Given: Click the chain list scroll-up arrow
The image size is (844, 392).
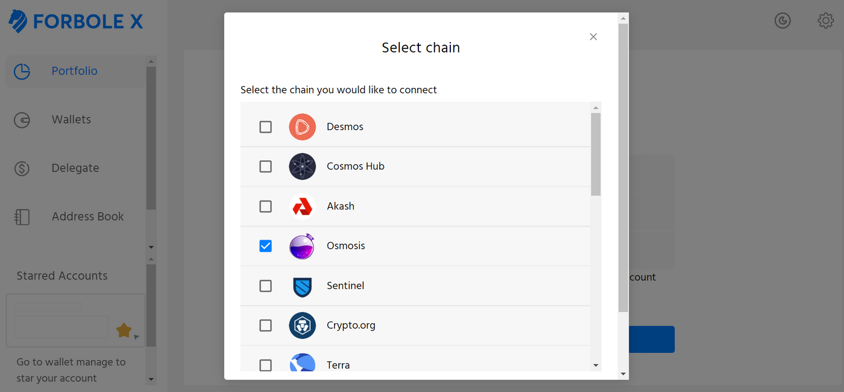Looking at the screenshot, I should [x=596, y=108].
